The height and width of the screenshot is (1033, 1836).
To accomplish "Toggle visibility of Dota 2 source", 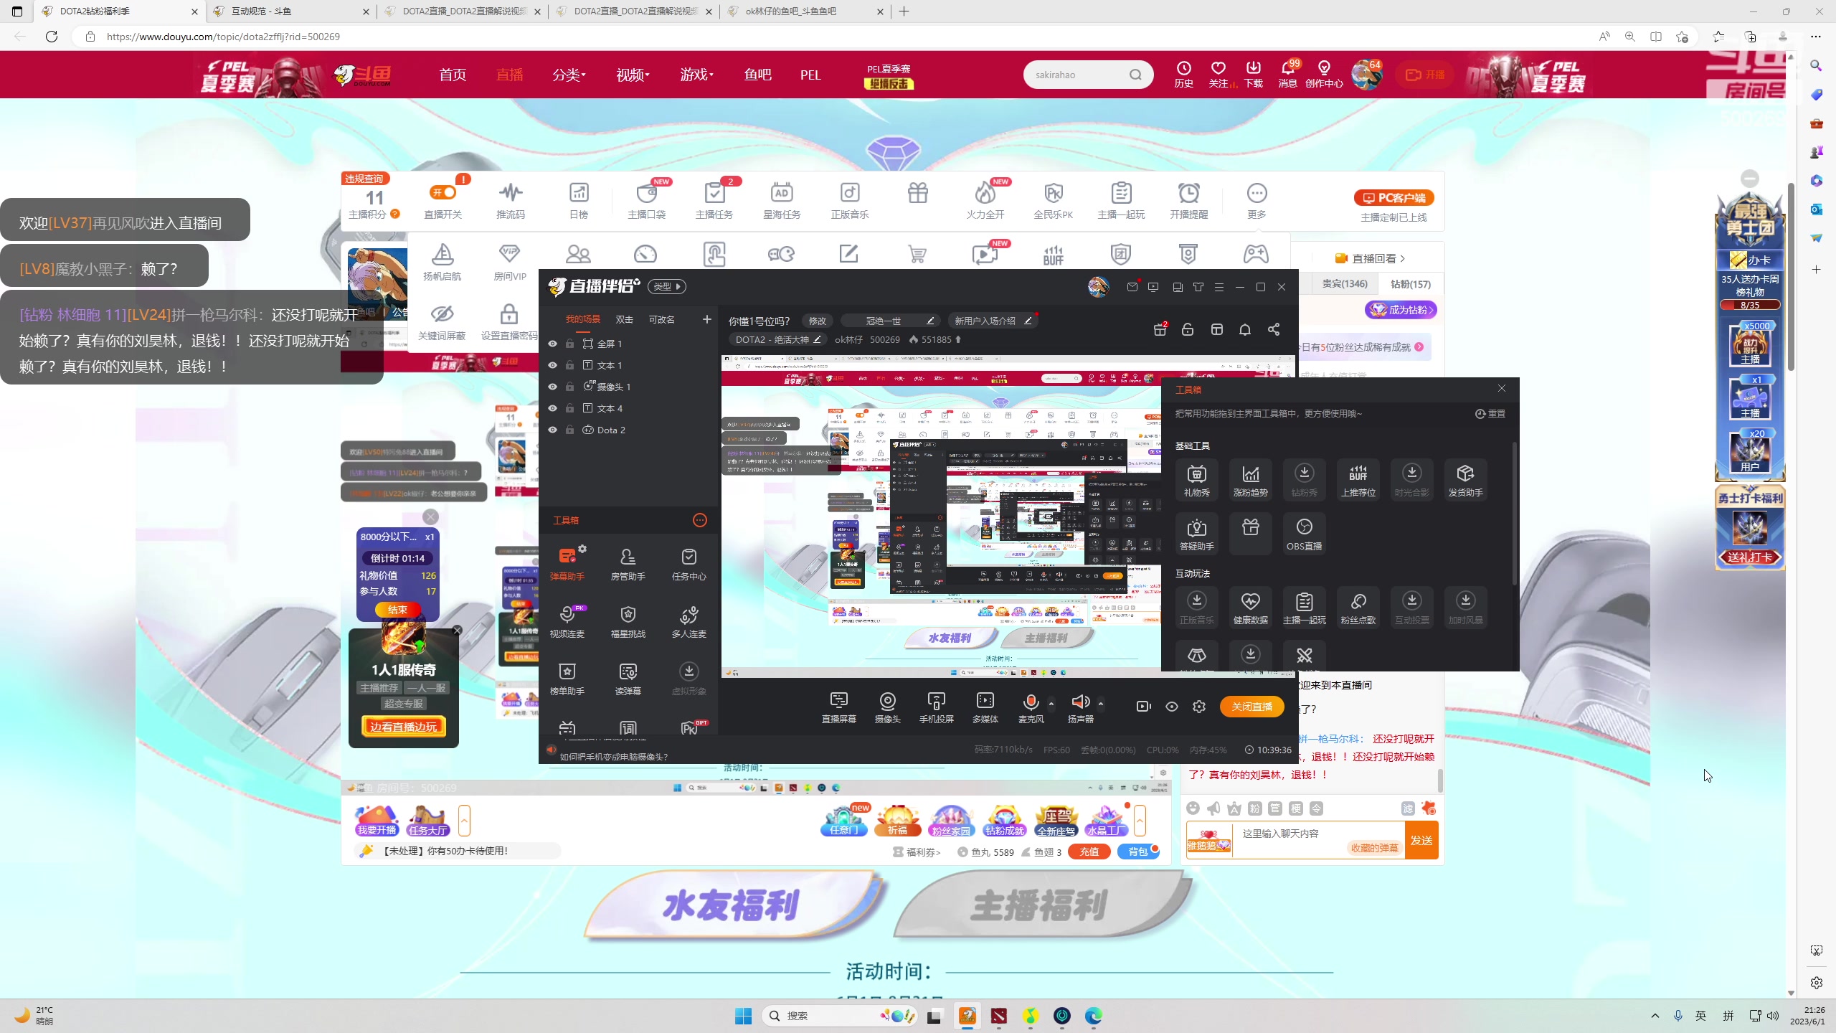I will tap(552, 430).
